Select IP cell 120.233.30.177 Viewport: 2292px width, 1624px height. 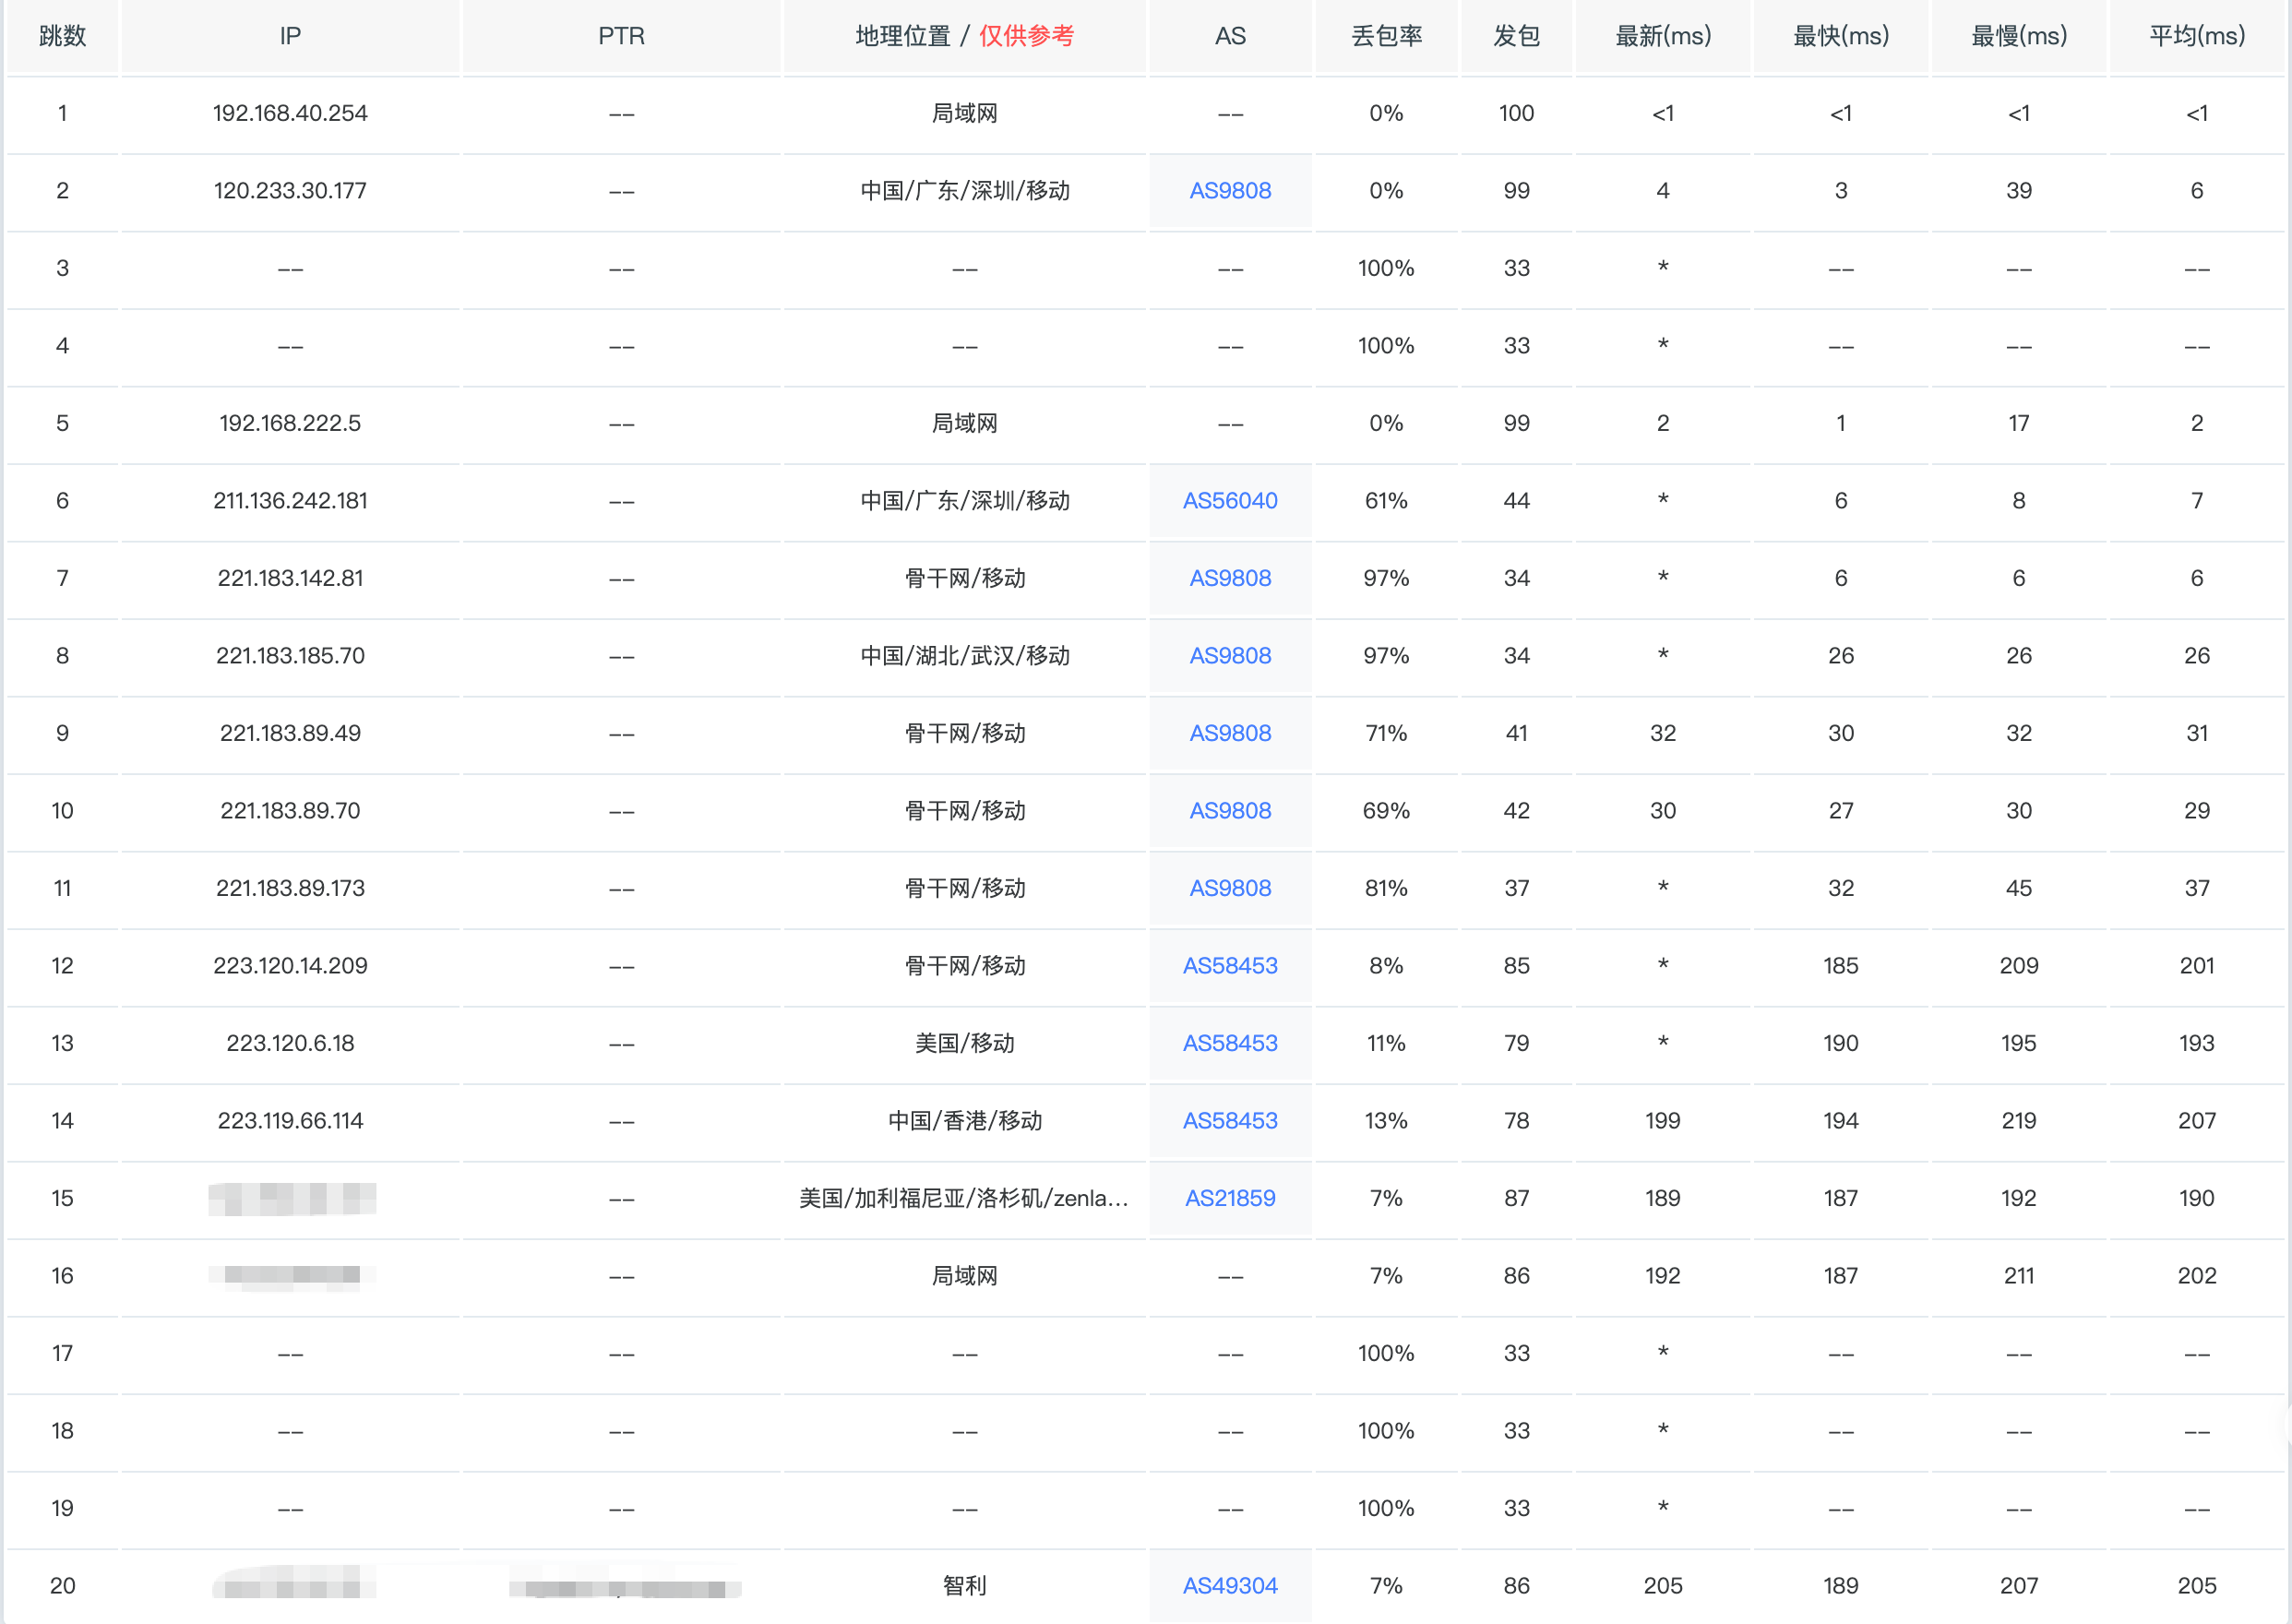pos(290,191)
